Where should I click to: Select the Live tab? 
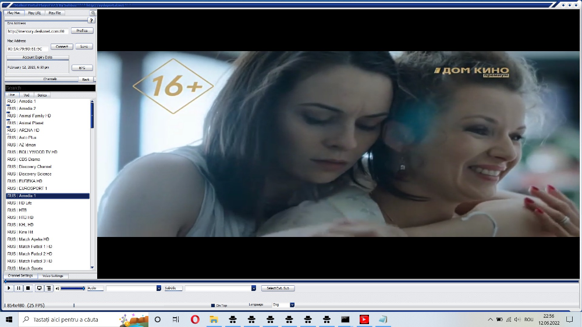tap(12, 95)
